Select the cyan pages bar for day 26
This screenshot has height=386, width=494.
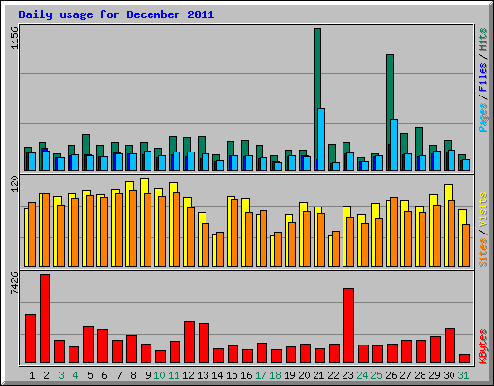click(x=394, y=145)
